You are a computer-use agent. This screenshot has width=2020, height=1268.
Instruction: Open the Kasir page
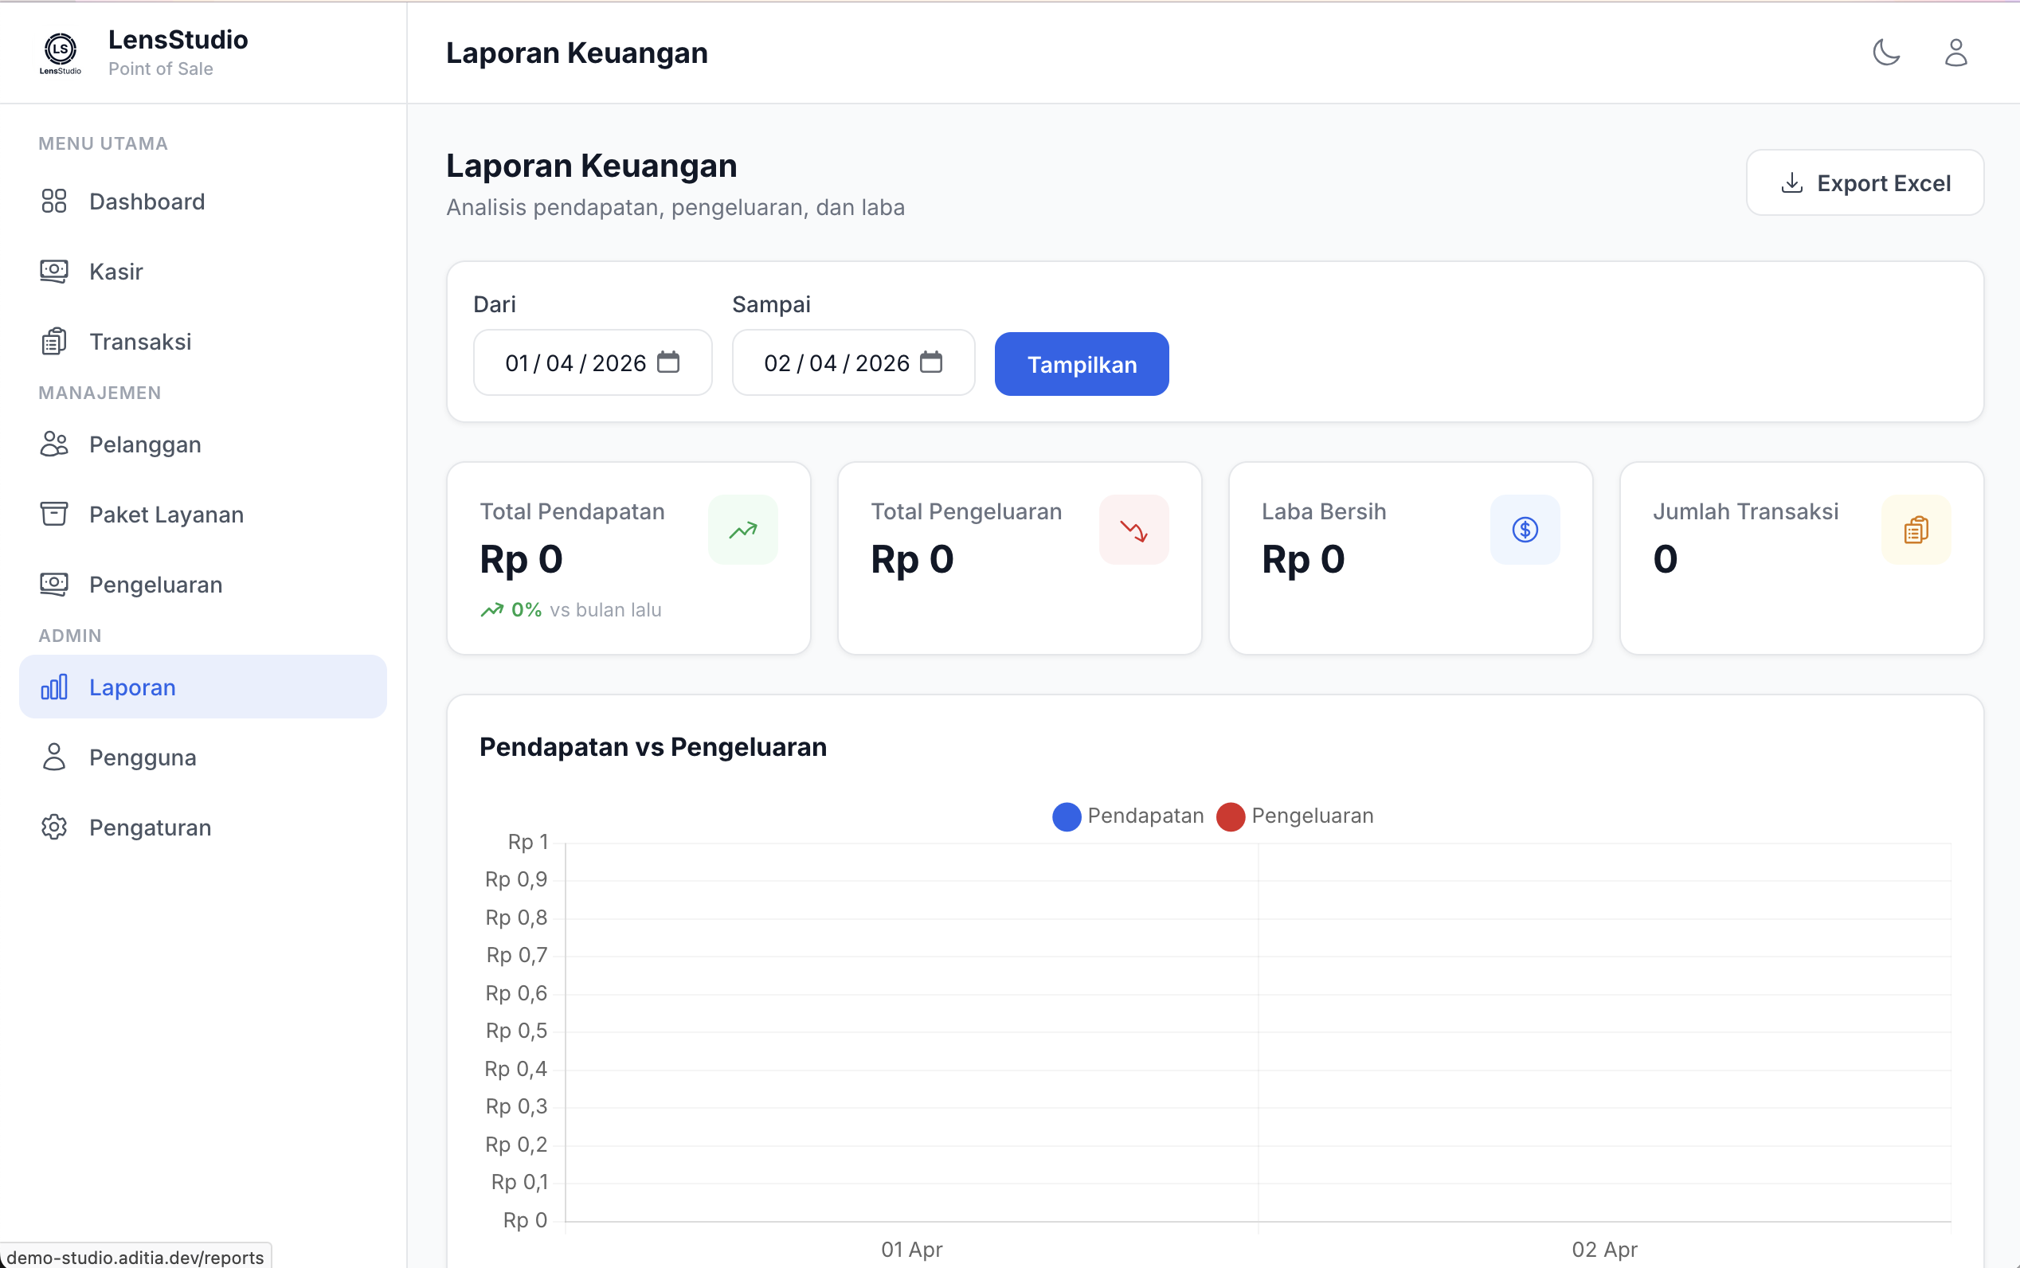click(115, 272)
